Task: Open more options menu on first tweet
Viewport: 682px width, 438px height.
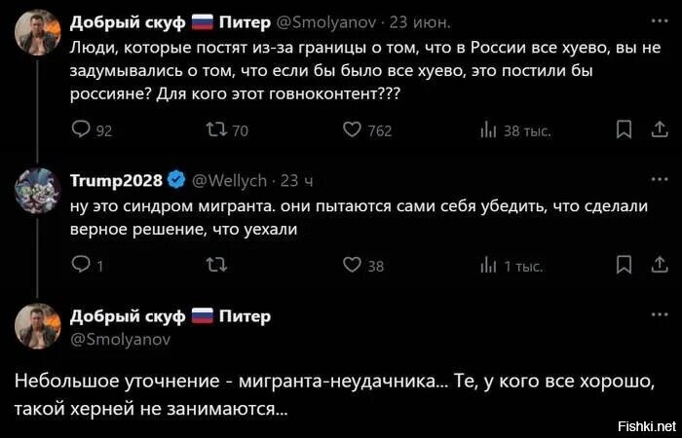Action: (659, 22)
